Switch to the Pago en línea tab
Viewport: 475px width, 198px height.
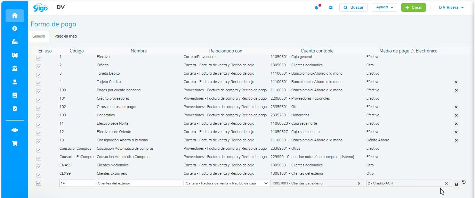pyautogui.click(x=66, y=36)
